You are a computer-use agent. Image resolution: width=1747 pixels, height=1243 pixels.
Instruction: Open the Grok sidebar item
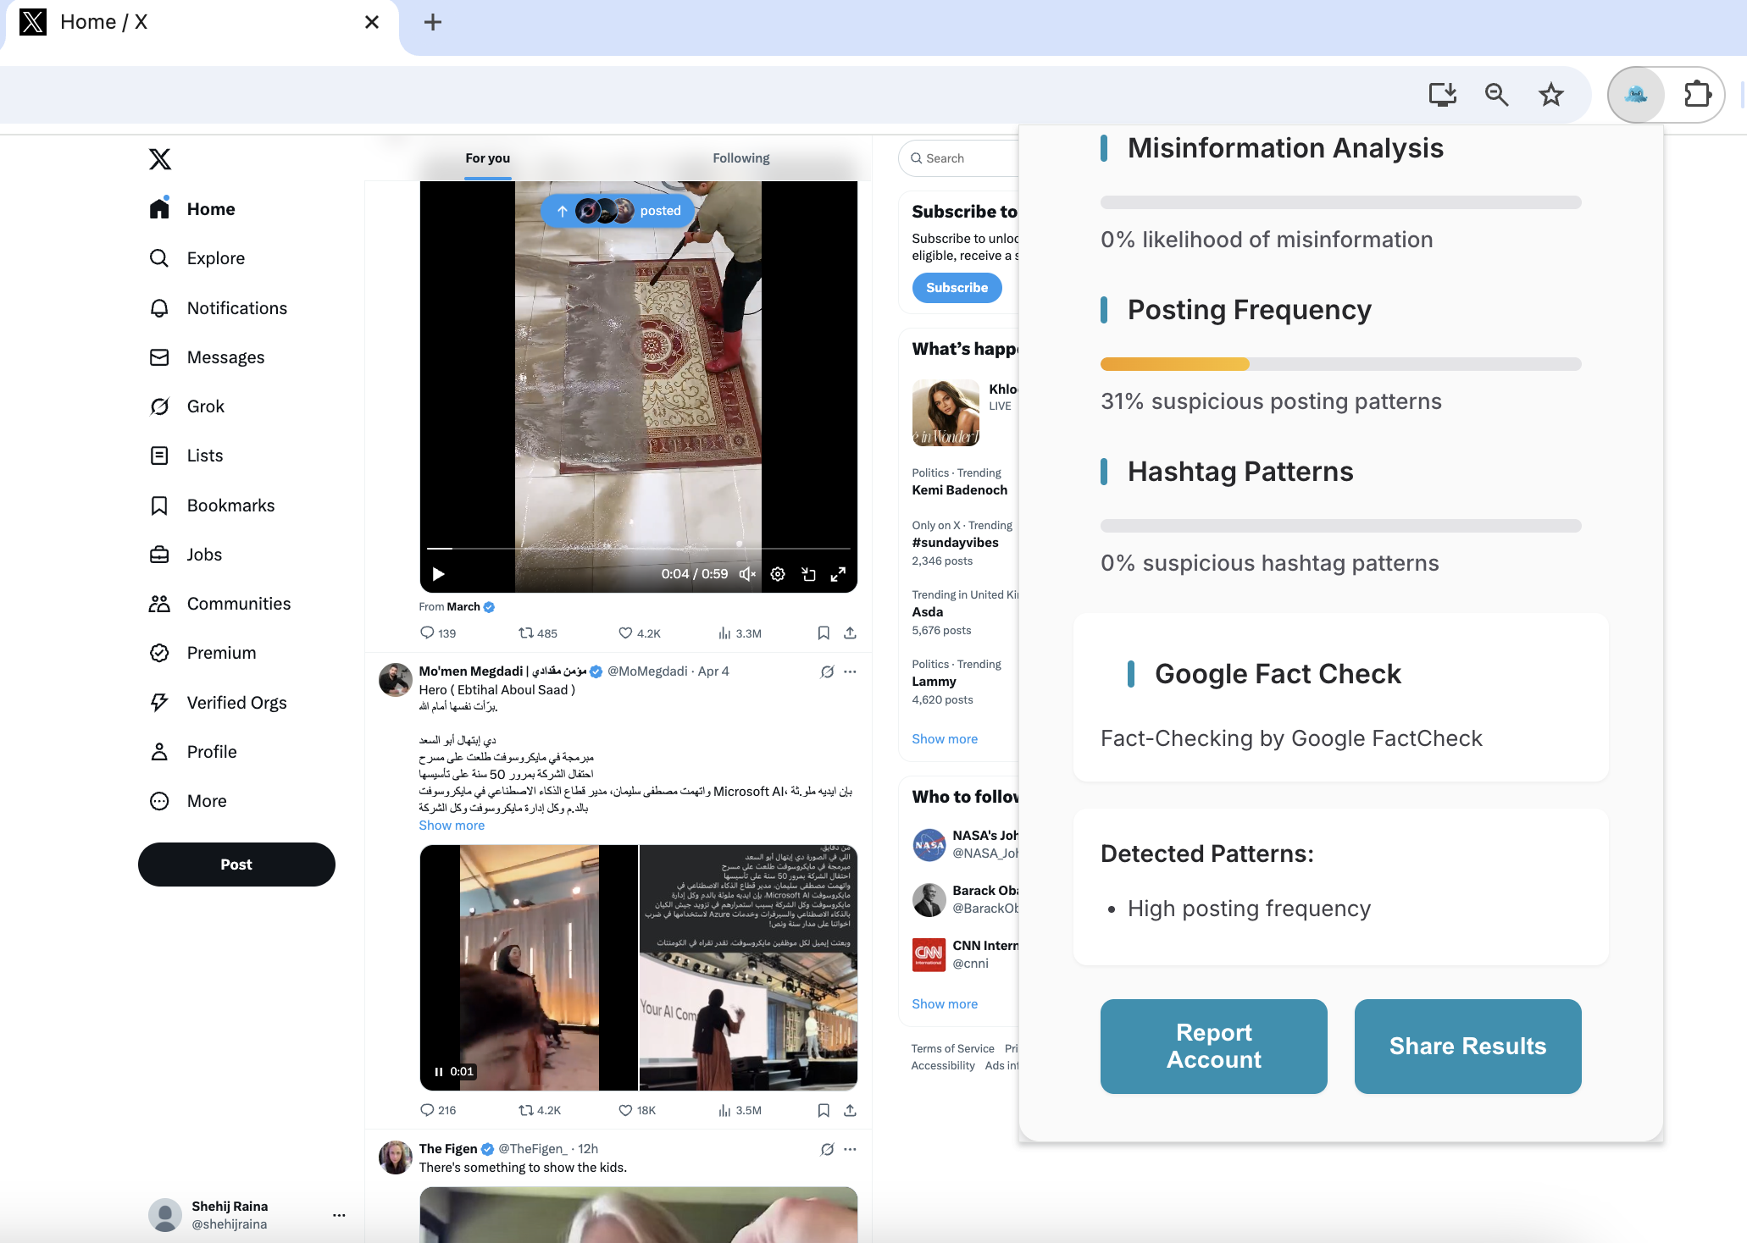click(205, 406)
